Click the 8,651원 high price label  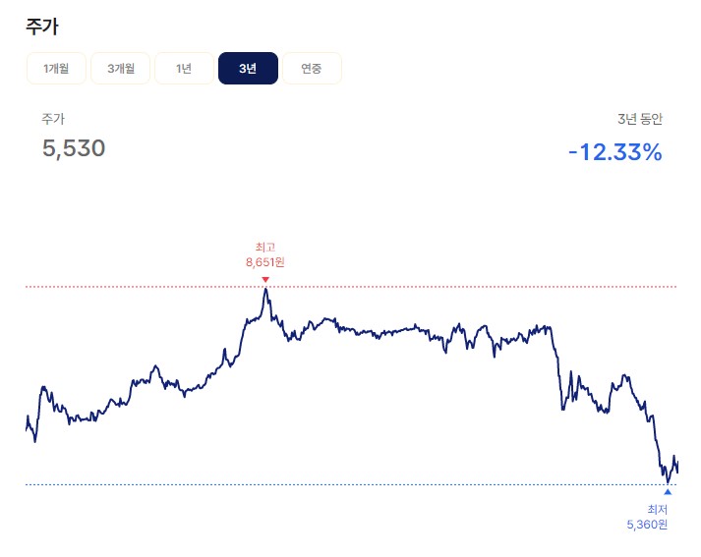(265, 261)
